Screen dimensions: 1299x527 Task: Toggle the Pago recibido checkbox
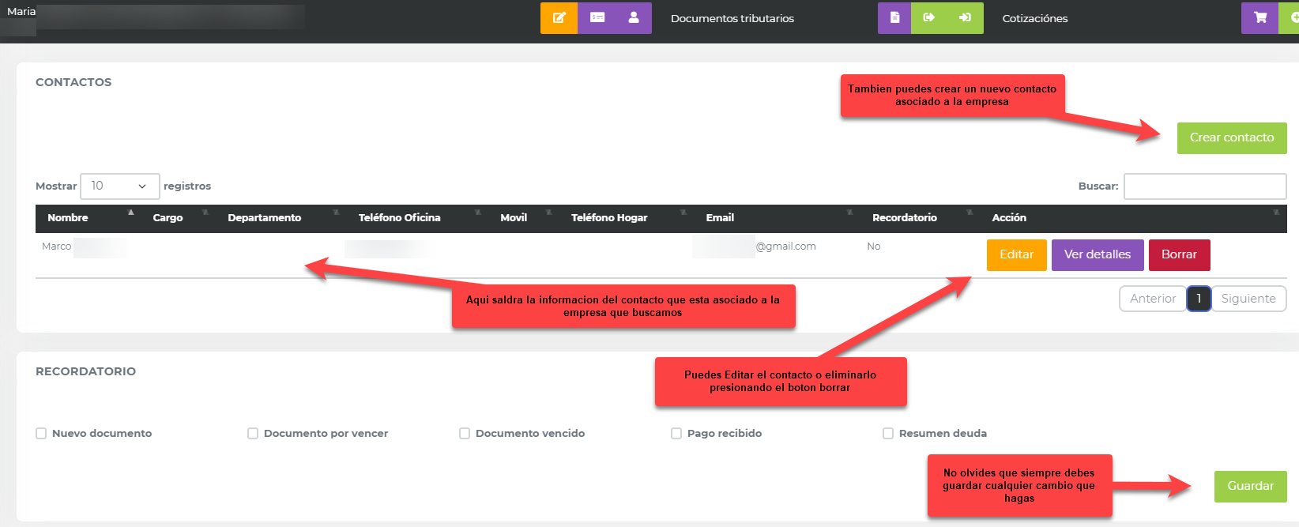[676, 433]
